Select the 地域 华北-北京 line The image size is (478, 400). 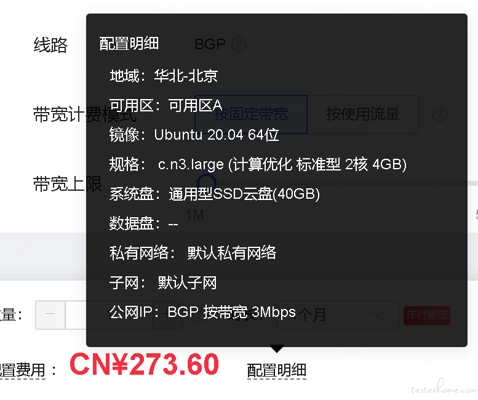pyautogui.click(x=164, y=76)
